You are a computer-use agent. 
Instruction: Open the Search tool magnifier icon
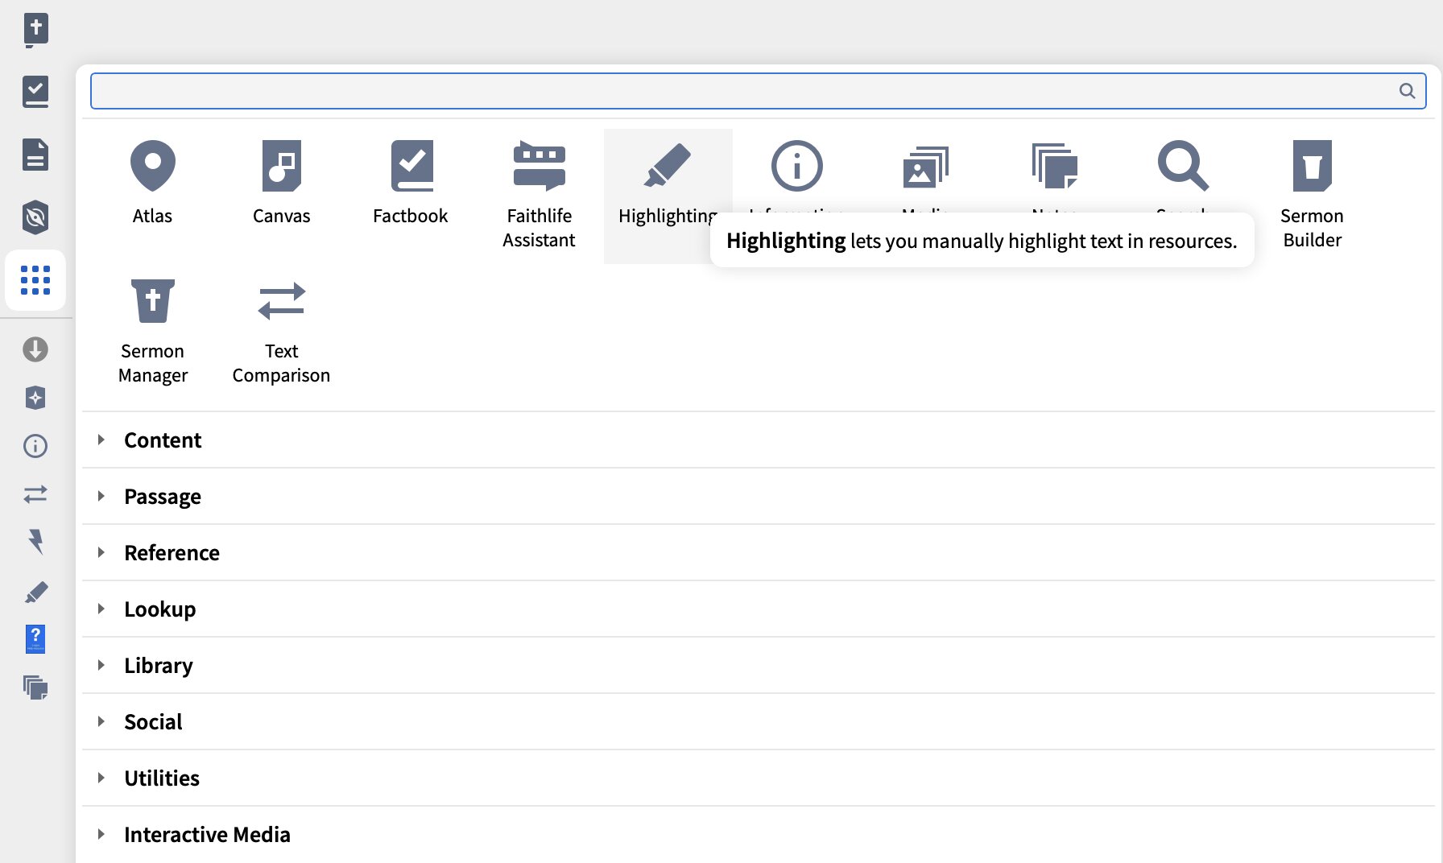click(x=1183, y=166)
